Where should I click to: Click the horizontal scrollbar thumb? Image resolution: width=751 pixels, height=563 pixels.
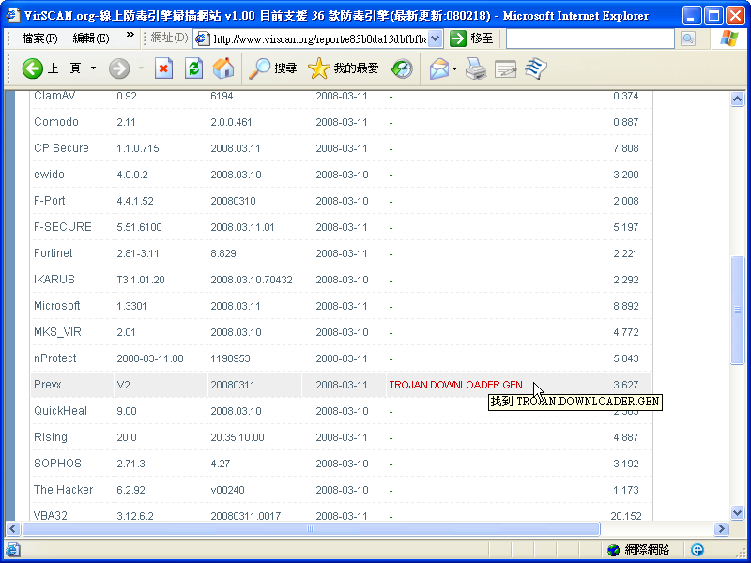[311, 528]
